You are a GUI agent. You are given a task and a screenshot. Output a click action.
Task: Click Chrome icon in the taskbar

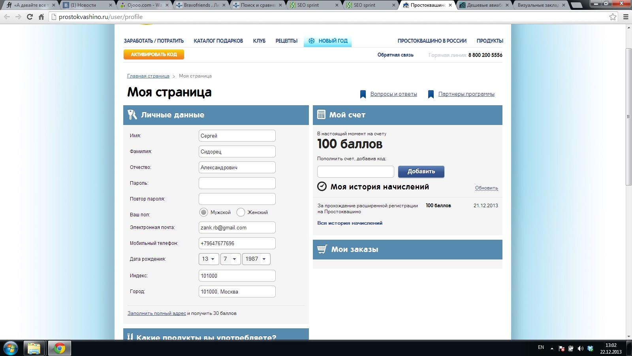[60, 348]
